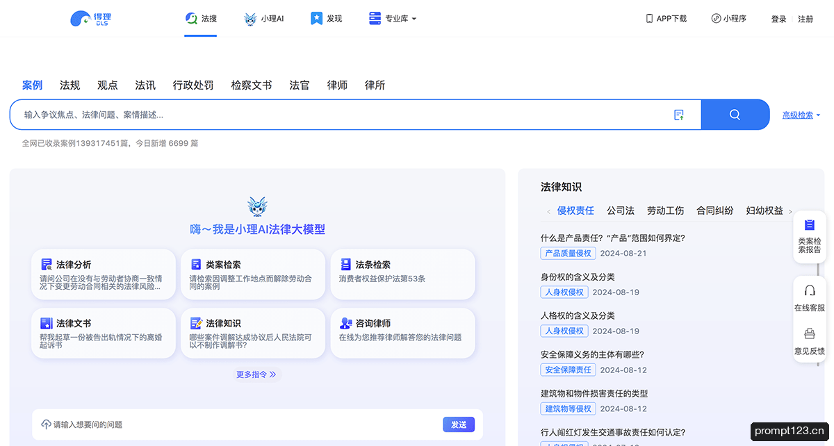The height and width of the screenshot is (446, 834).
Task: Click the 得理 DLS logo
Action: [91, 19]
